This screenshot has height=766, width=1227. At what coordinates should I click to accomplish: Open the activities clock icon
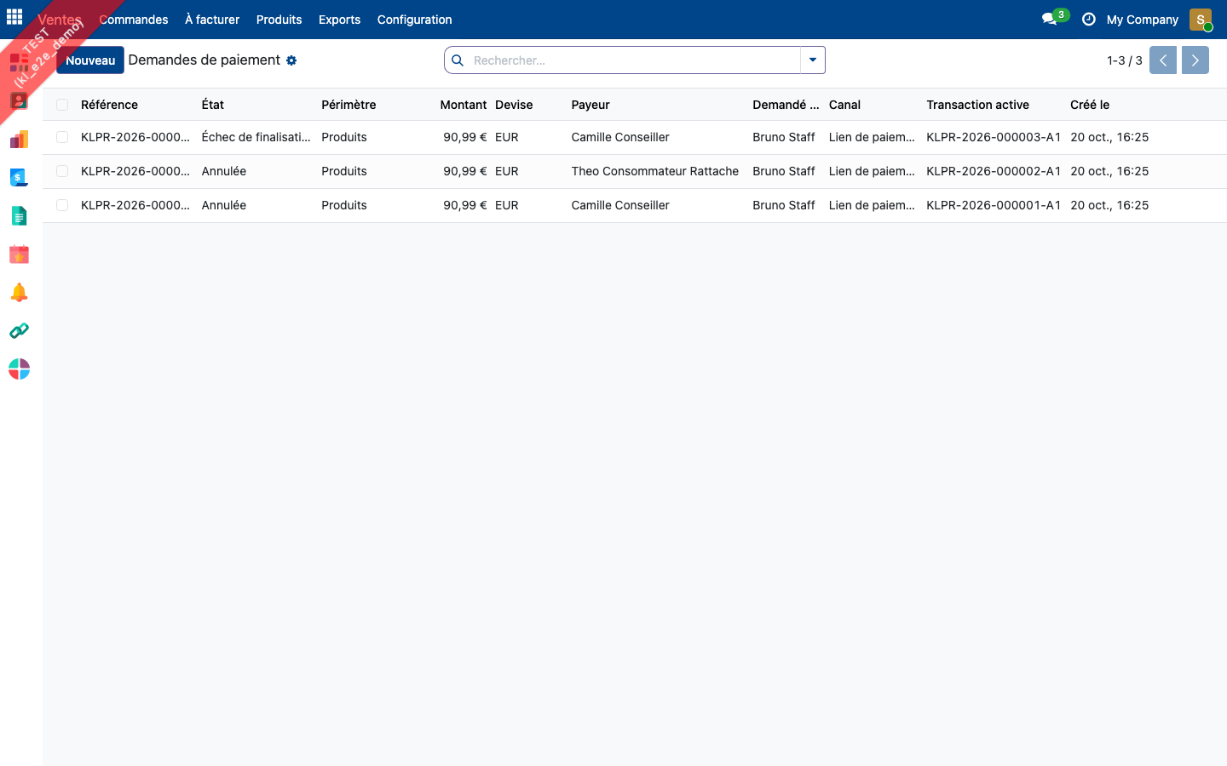pos(1088,19)
